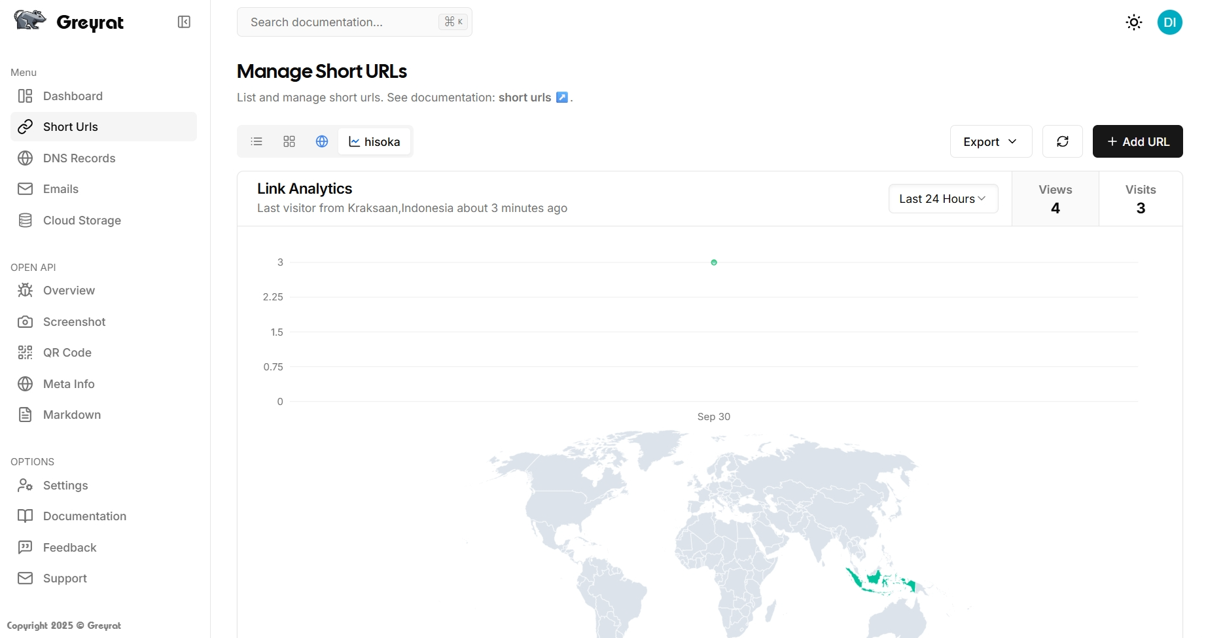Click the Greyrat logo
Image resolution: width=1206 pixels, height=638 pixels.
click(69, 22)
